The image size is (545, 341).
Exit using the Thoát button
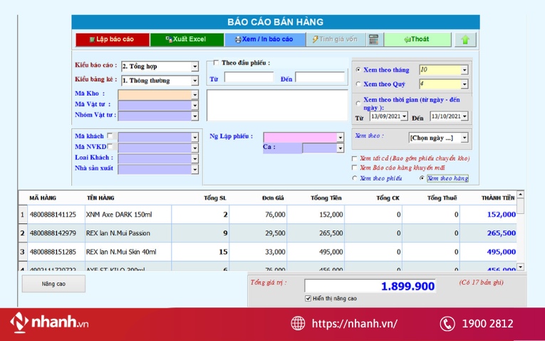[x=417, y=39]
